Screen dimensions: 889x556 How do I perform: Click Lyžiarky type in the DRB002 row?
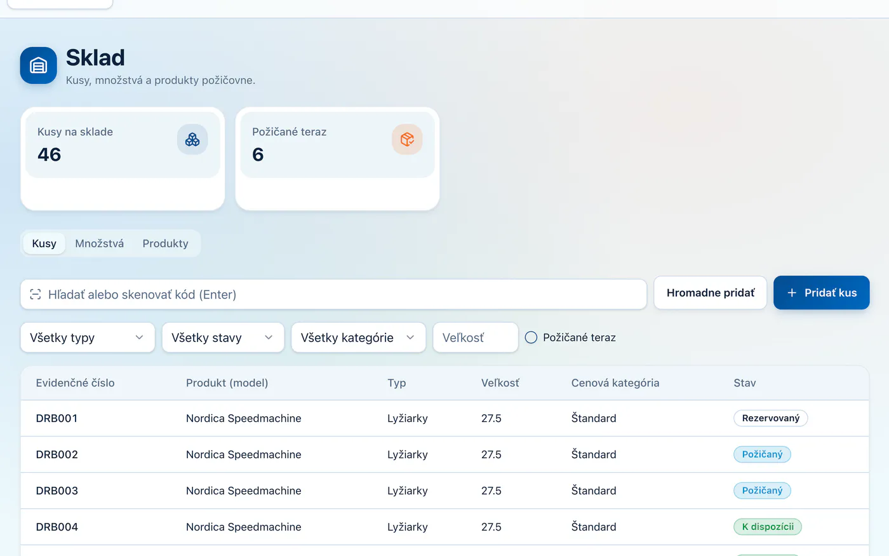pos(408,454)
